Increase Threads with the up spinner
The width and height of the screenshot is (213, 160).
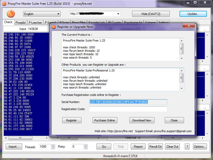point(53,145)
